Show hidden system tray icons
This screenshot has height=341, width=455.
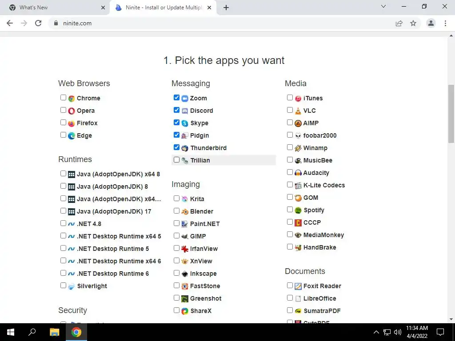pos(376,332)
